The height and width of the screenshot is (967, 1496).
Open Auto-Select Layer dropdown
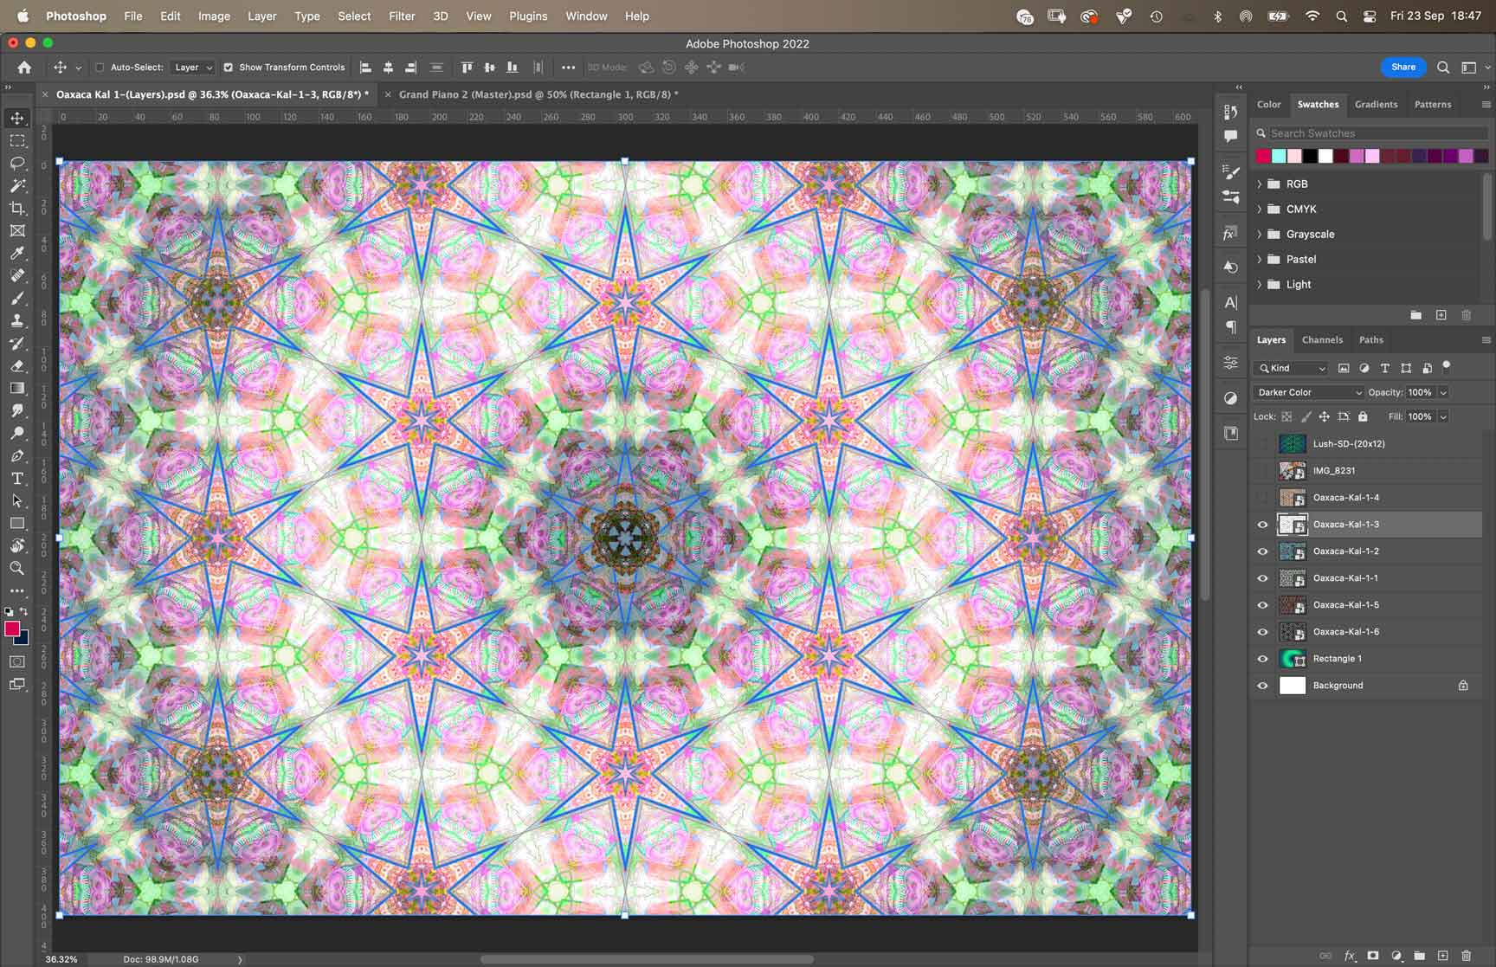tap(192, 67)
